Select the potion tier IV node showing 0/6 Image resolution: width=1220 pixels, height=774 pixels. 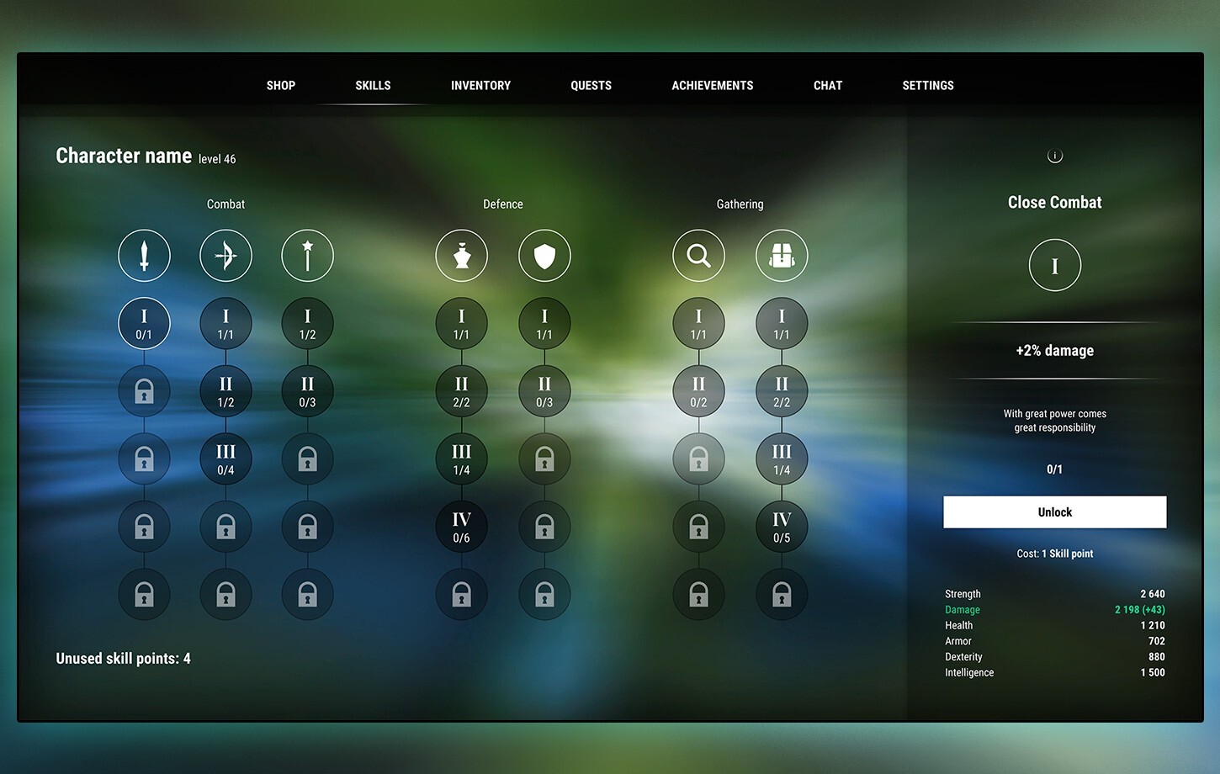point(461,527)
